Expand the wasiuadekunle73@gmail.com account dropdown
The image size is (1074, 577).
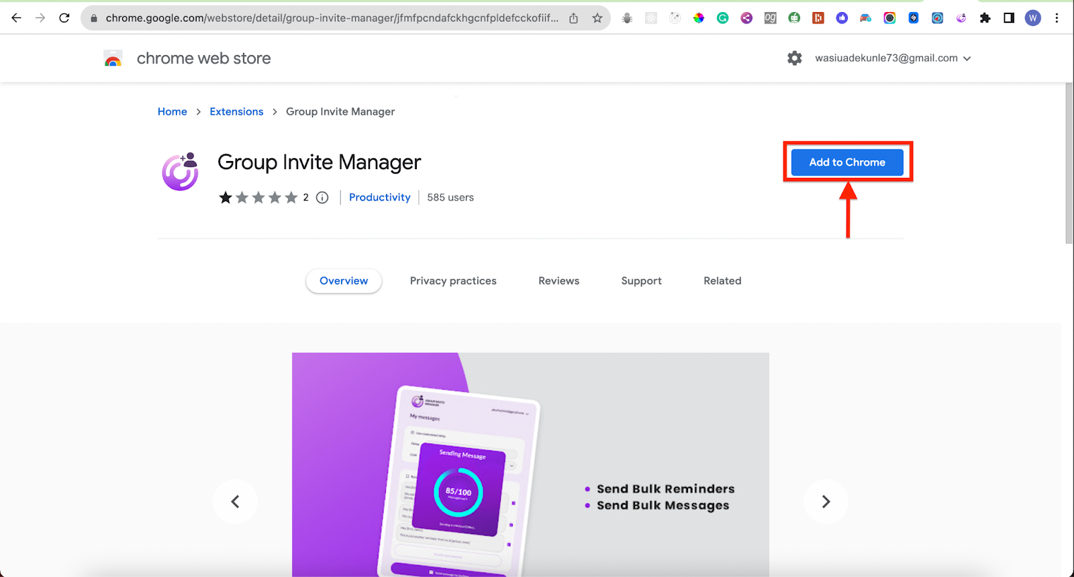(893, 58)
